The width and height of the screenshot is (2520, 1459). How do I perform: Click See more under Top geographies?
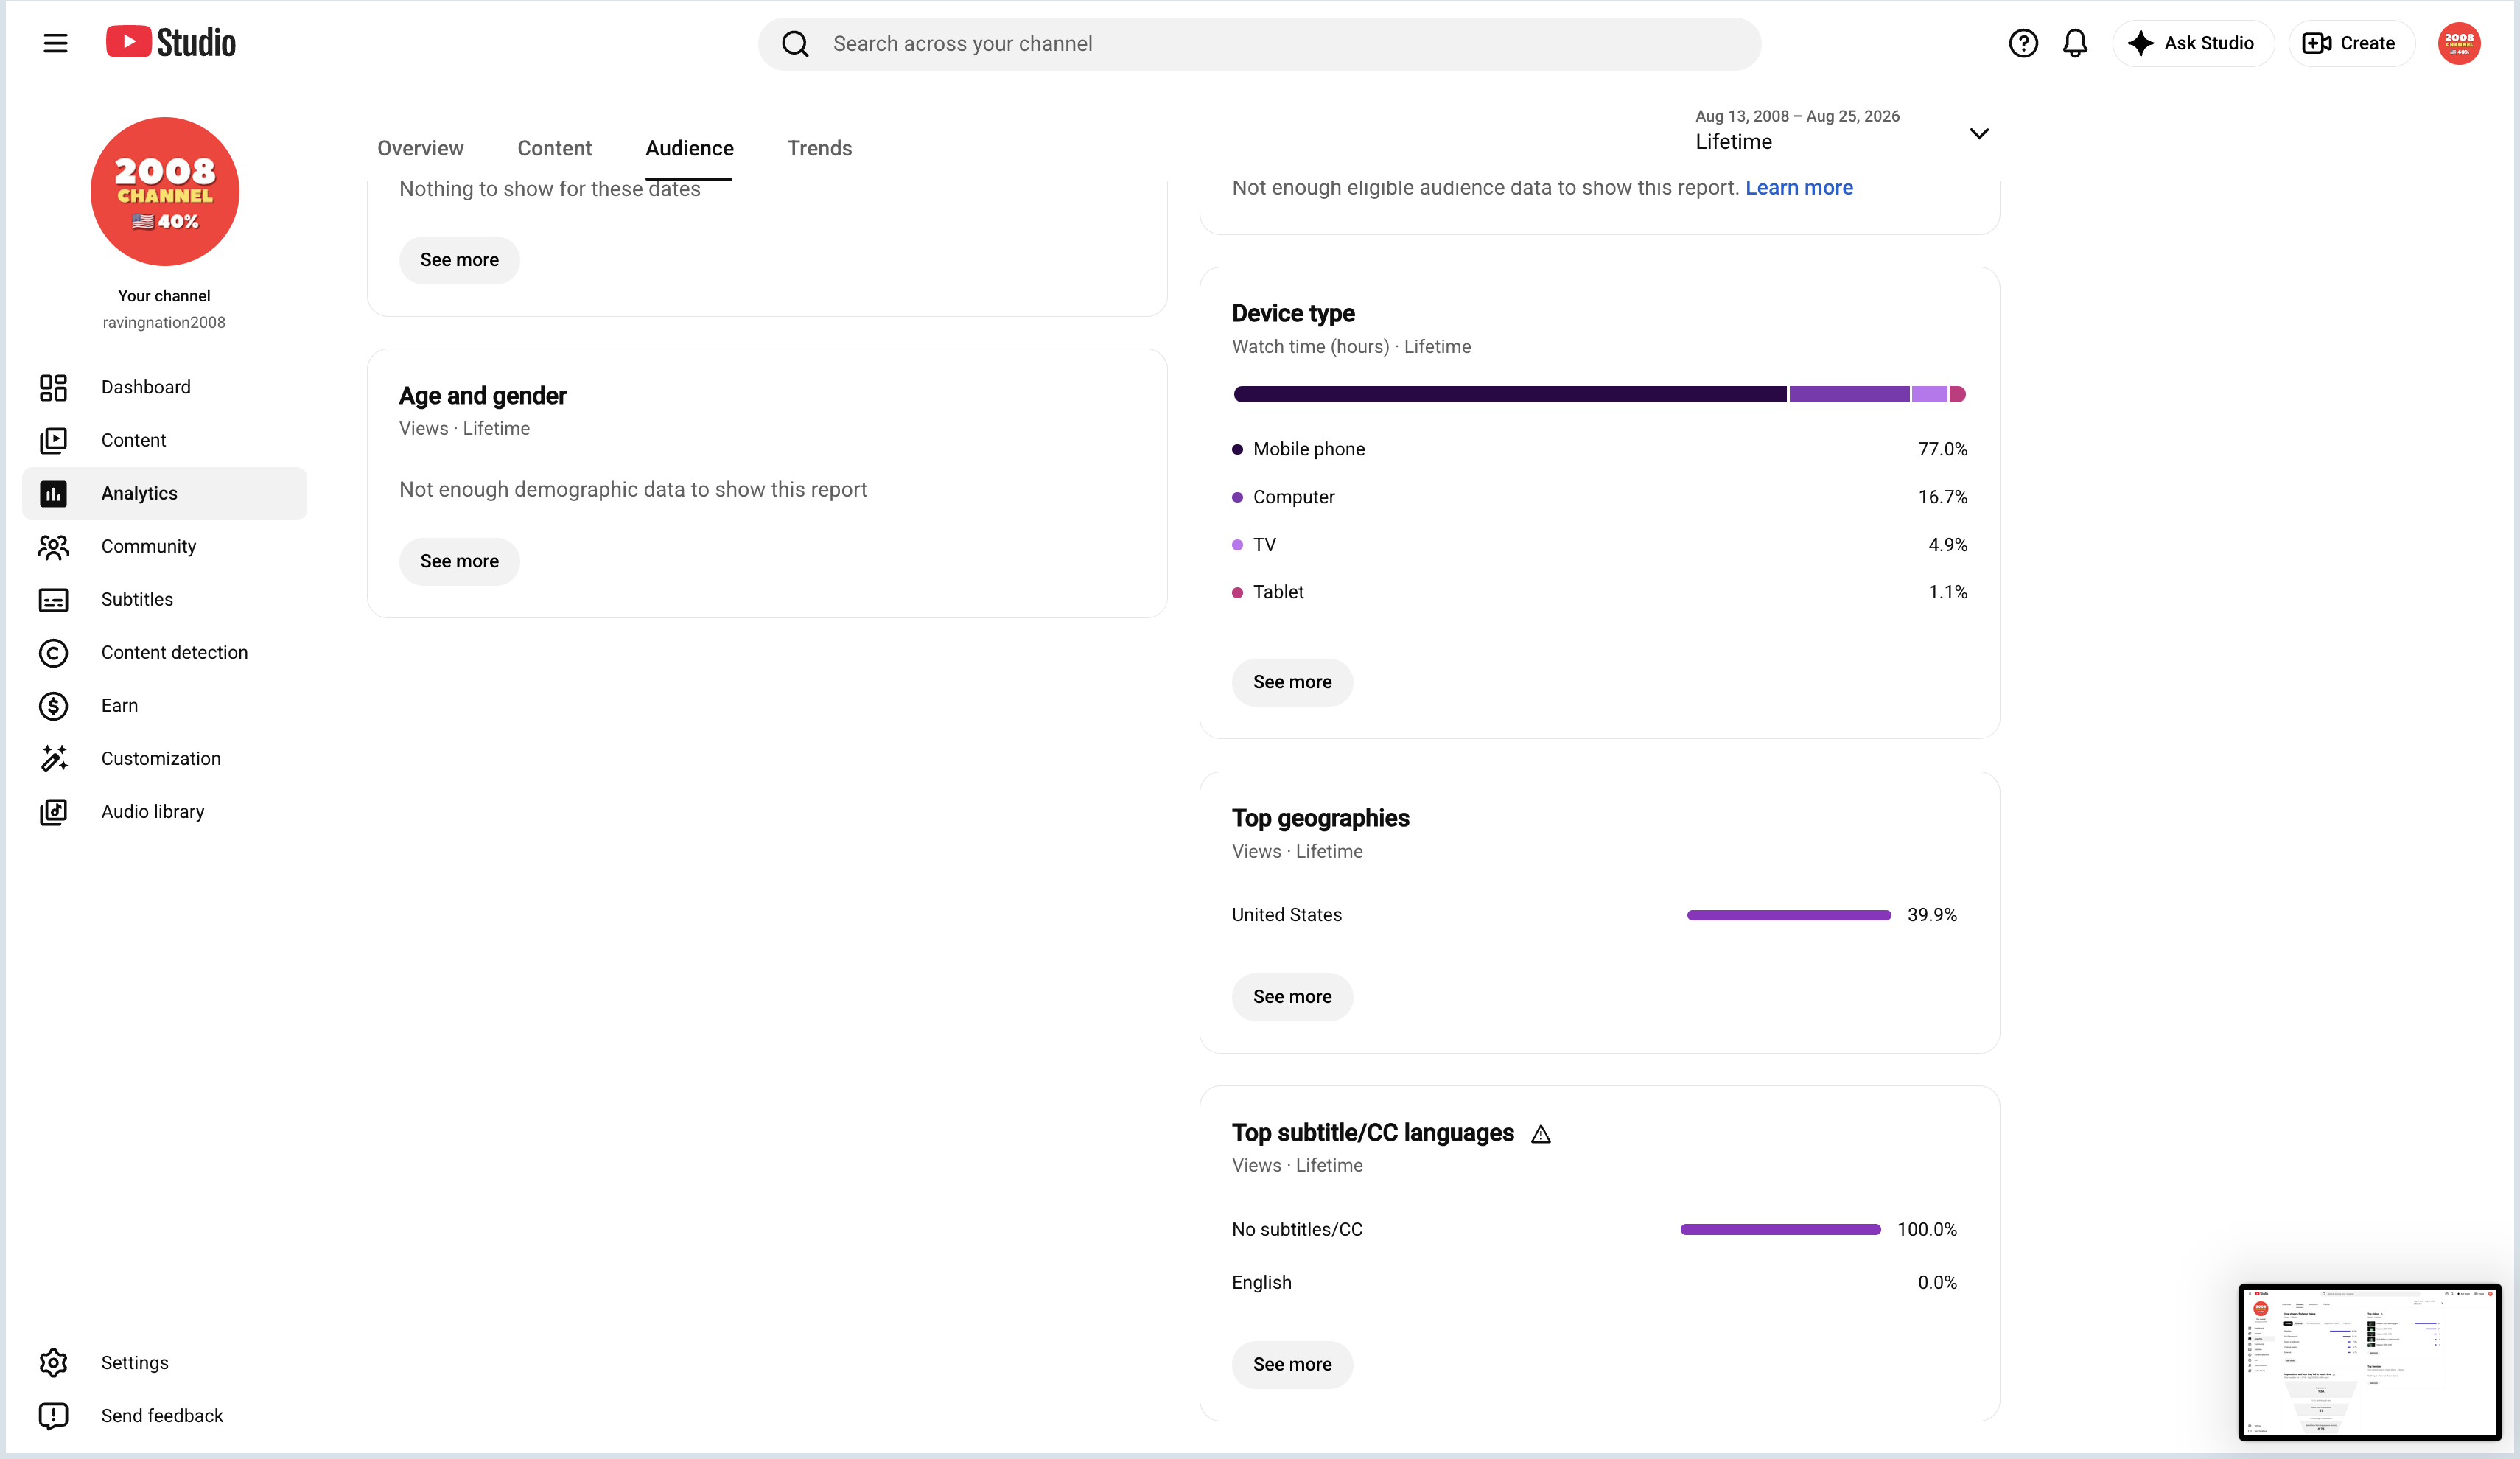pyautogui.click(x=1292, y=997)
